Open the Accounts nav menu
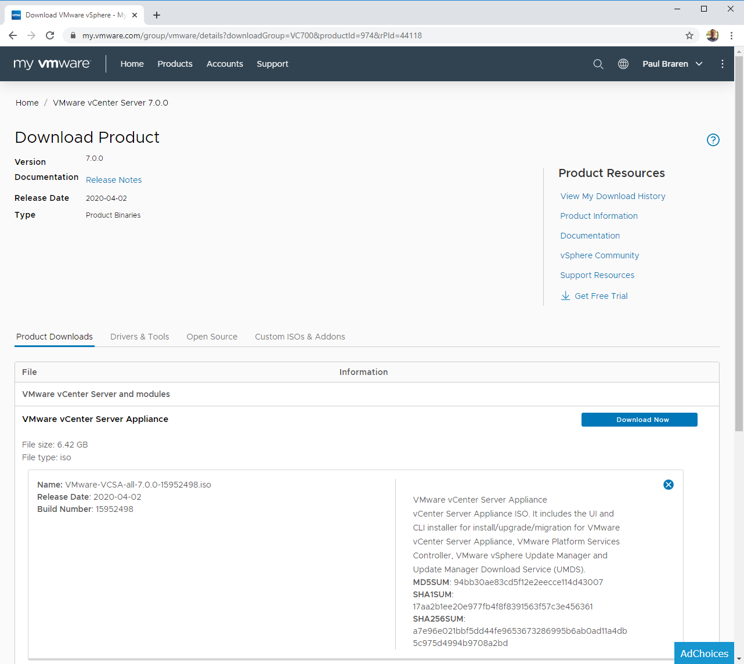Viewport: 744px width, 664px height. click(225, 64)
